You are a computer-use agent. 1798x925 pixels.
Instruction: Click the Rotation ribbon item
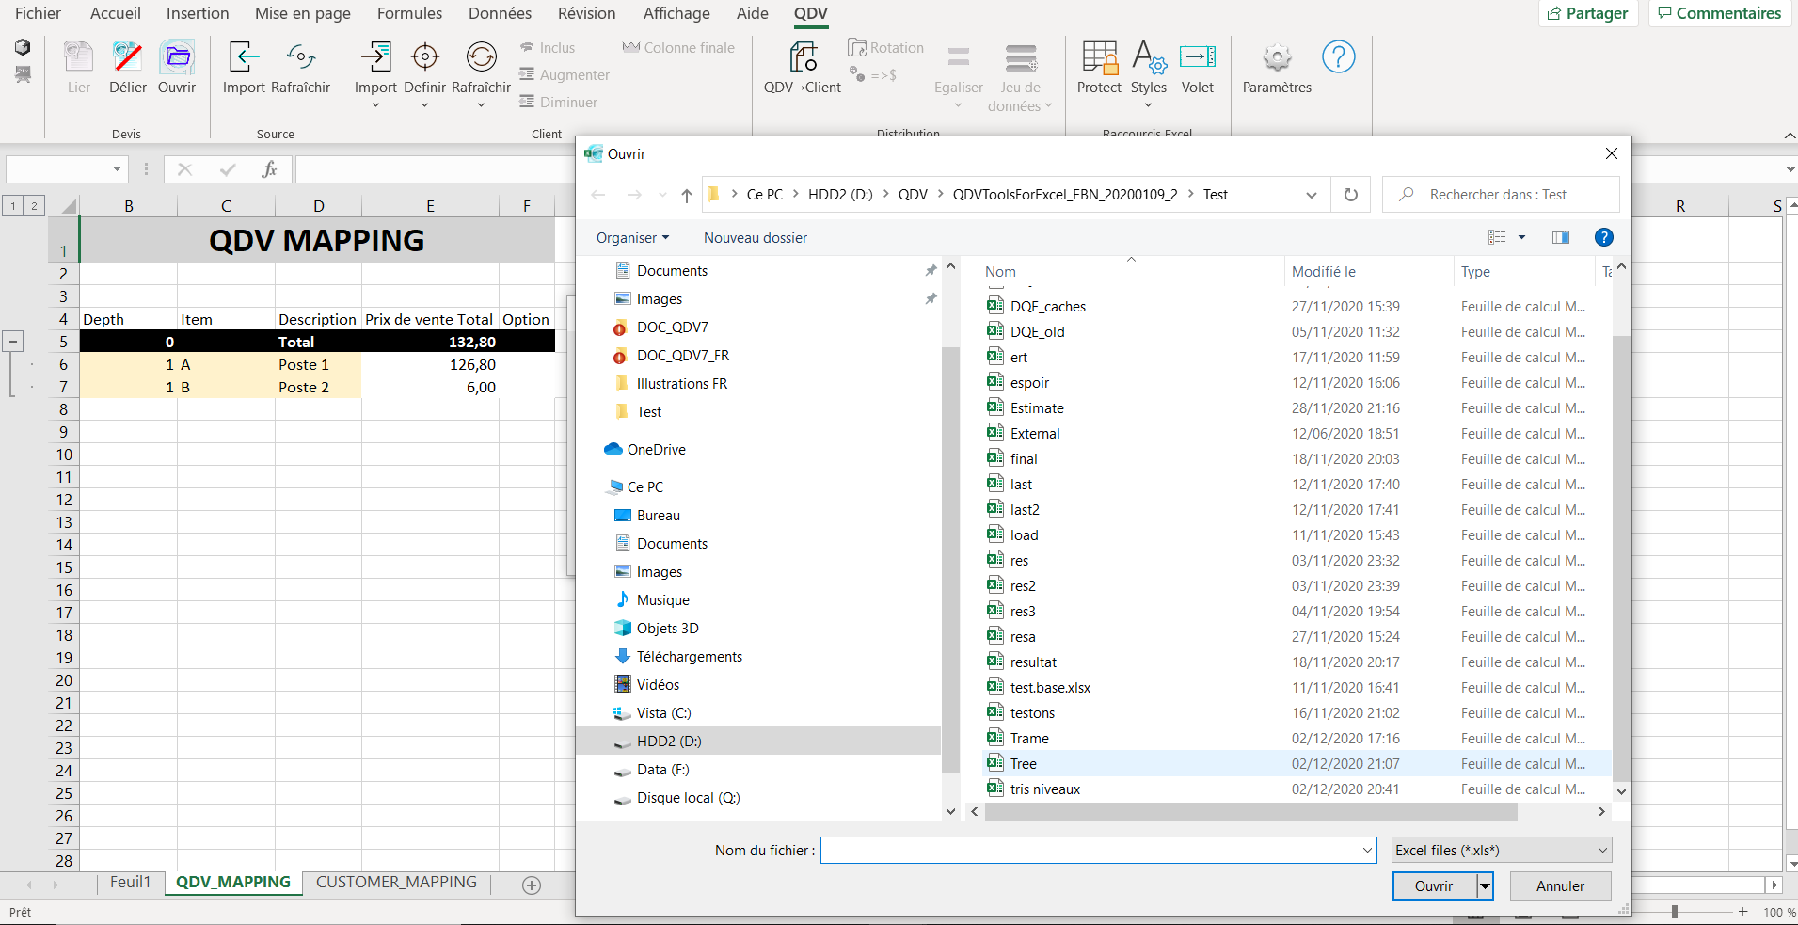[885, 48]
